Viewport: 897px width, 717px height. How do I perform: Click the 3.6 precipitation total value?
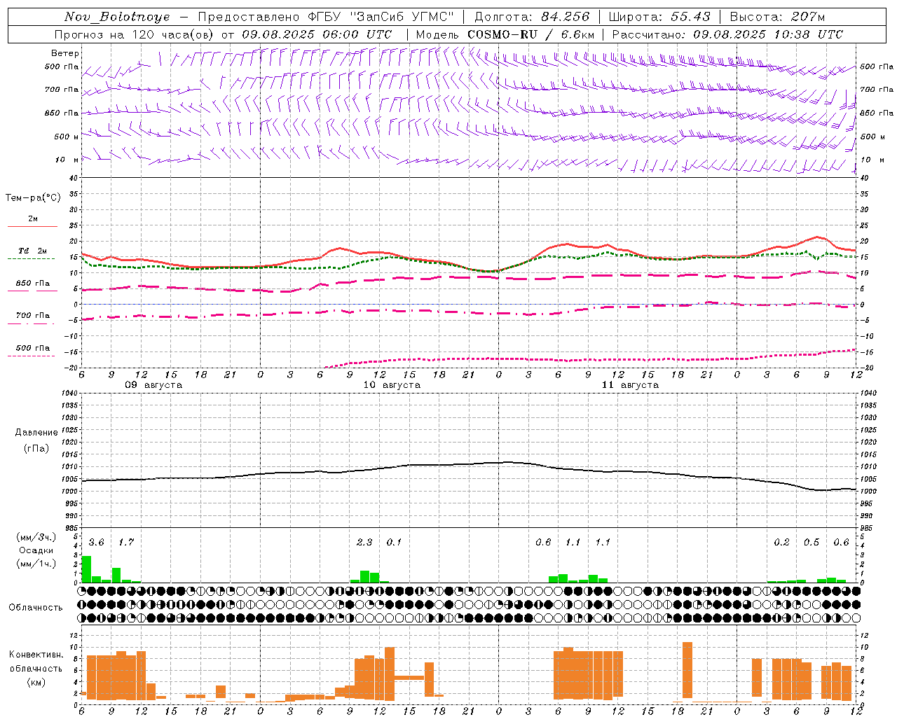point(96,543)
